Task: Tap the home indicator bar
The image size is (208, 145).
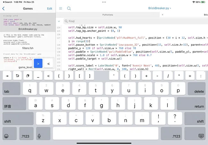Action: pyautogui.click(x=104, y=143)
